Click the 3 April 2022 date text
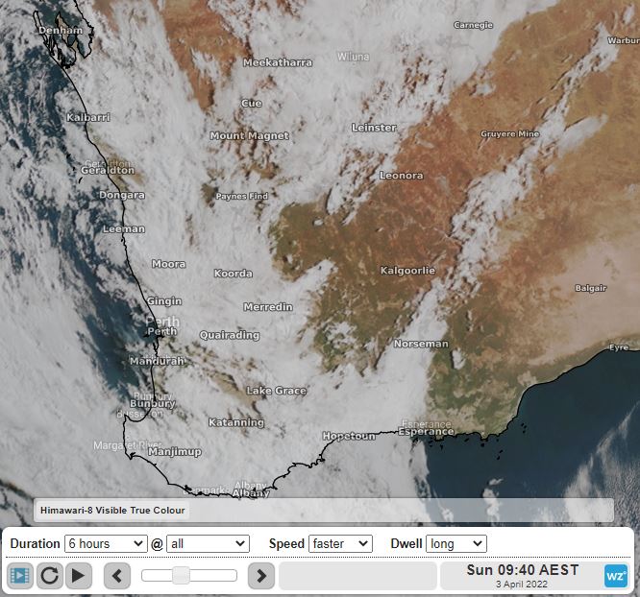The image size is (640, 597). (x=522, y=584)
